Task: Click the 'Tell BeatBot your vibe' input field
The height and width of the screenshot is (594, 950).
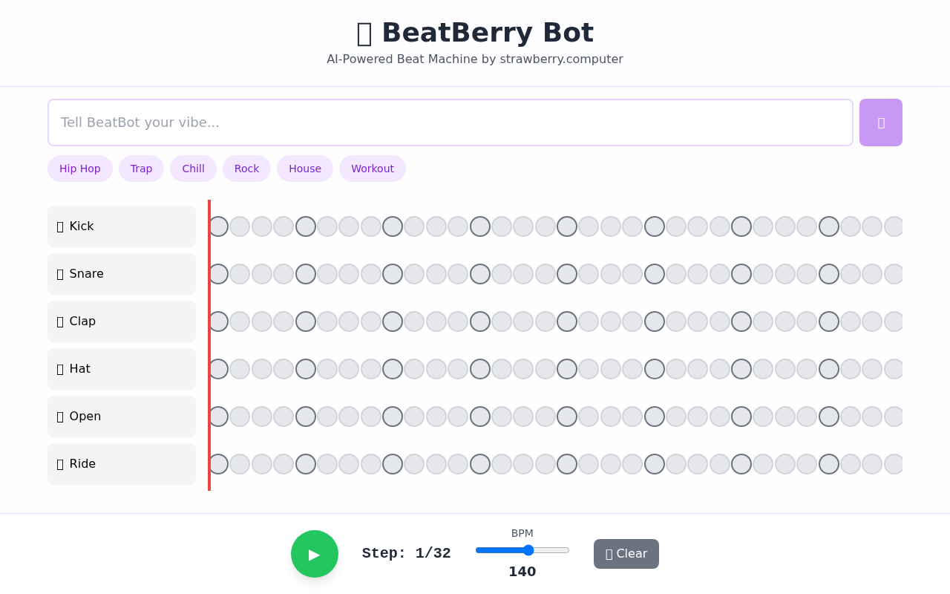Action: pyautogui.click(x=450, y=122)
